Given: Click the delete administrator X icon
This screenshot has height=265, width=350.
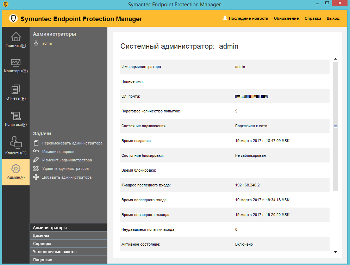Looking at the screenshot, I should point(36,168).
